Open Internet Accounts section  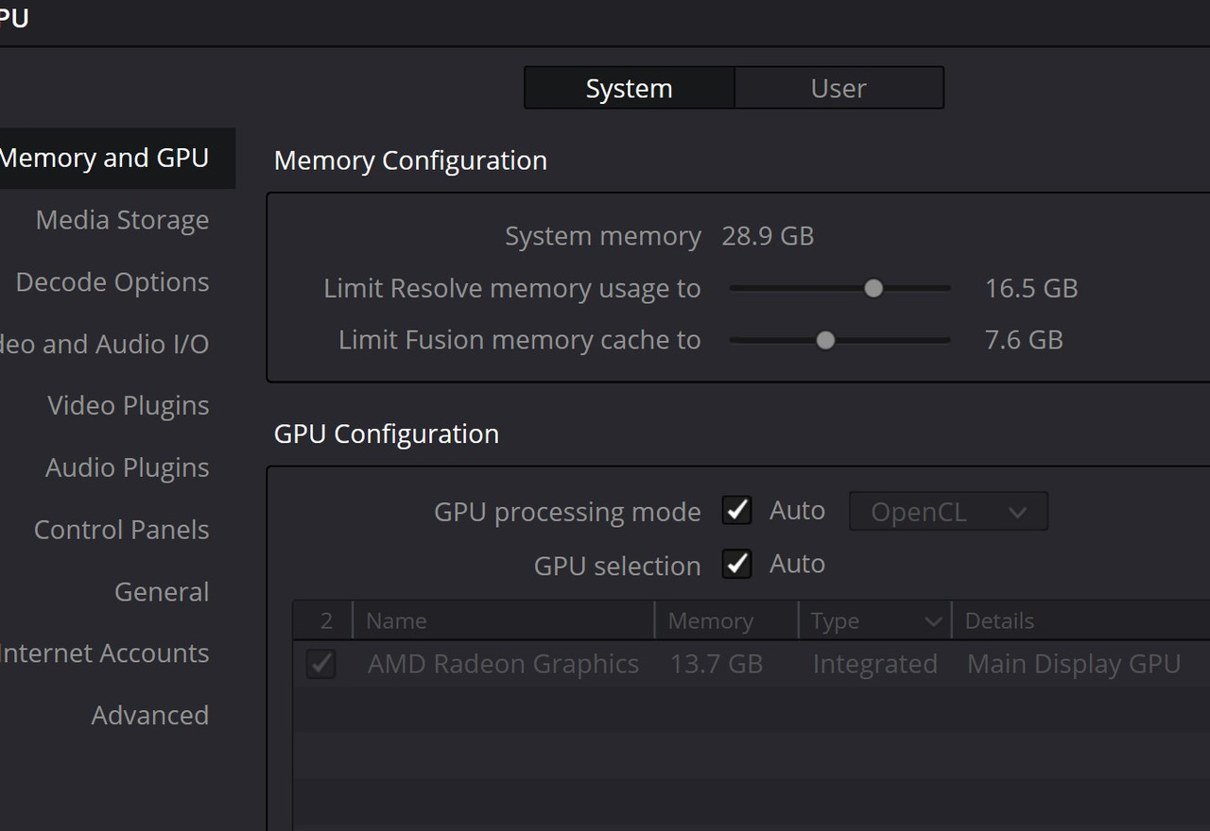[104, 653]
